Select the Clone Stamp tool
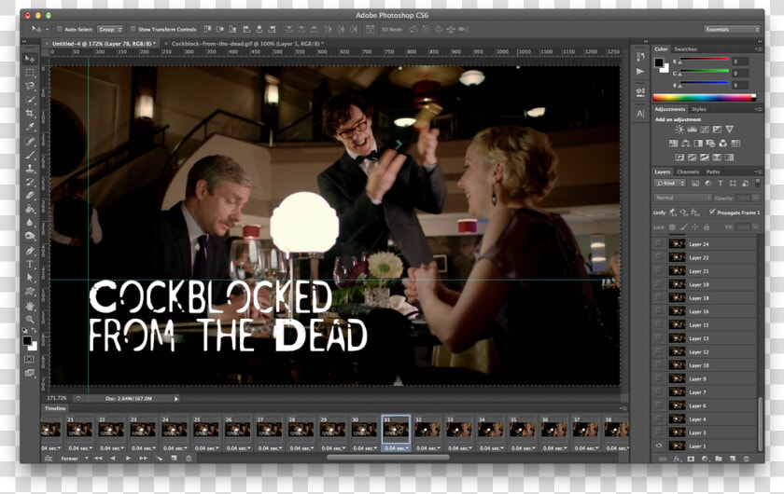784x494 pixels. [30, 169]
